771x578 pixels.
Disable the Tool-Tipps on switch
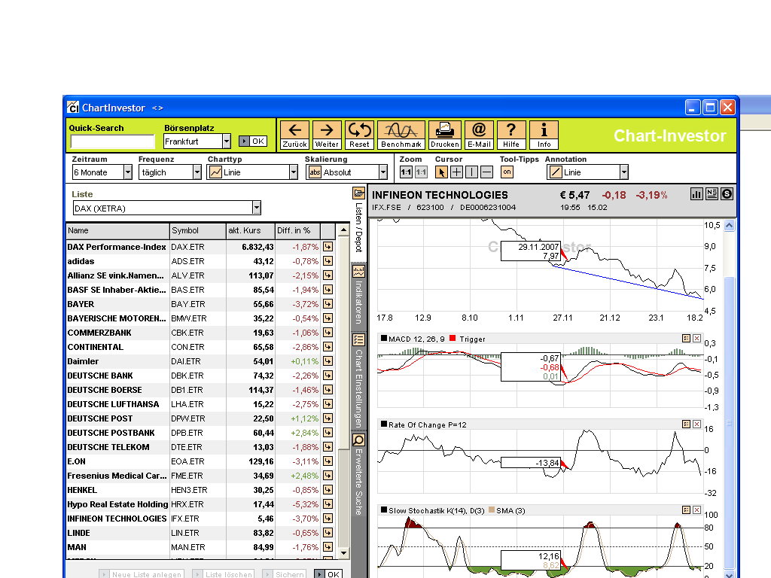[x=507, y=172]
